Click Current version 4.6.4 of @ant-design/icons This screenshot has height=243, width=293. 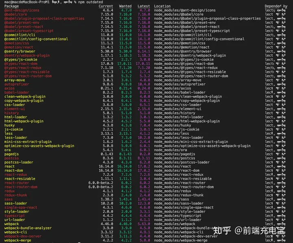[x=108, y=10]
